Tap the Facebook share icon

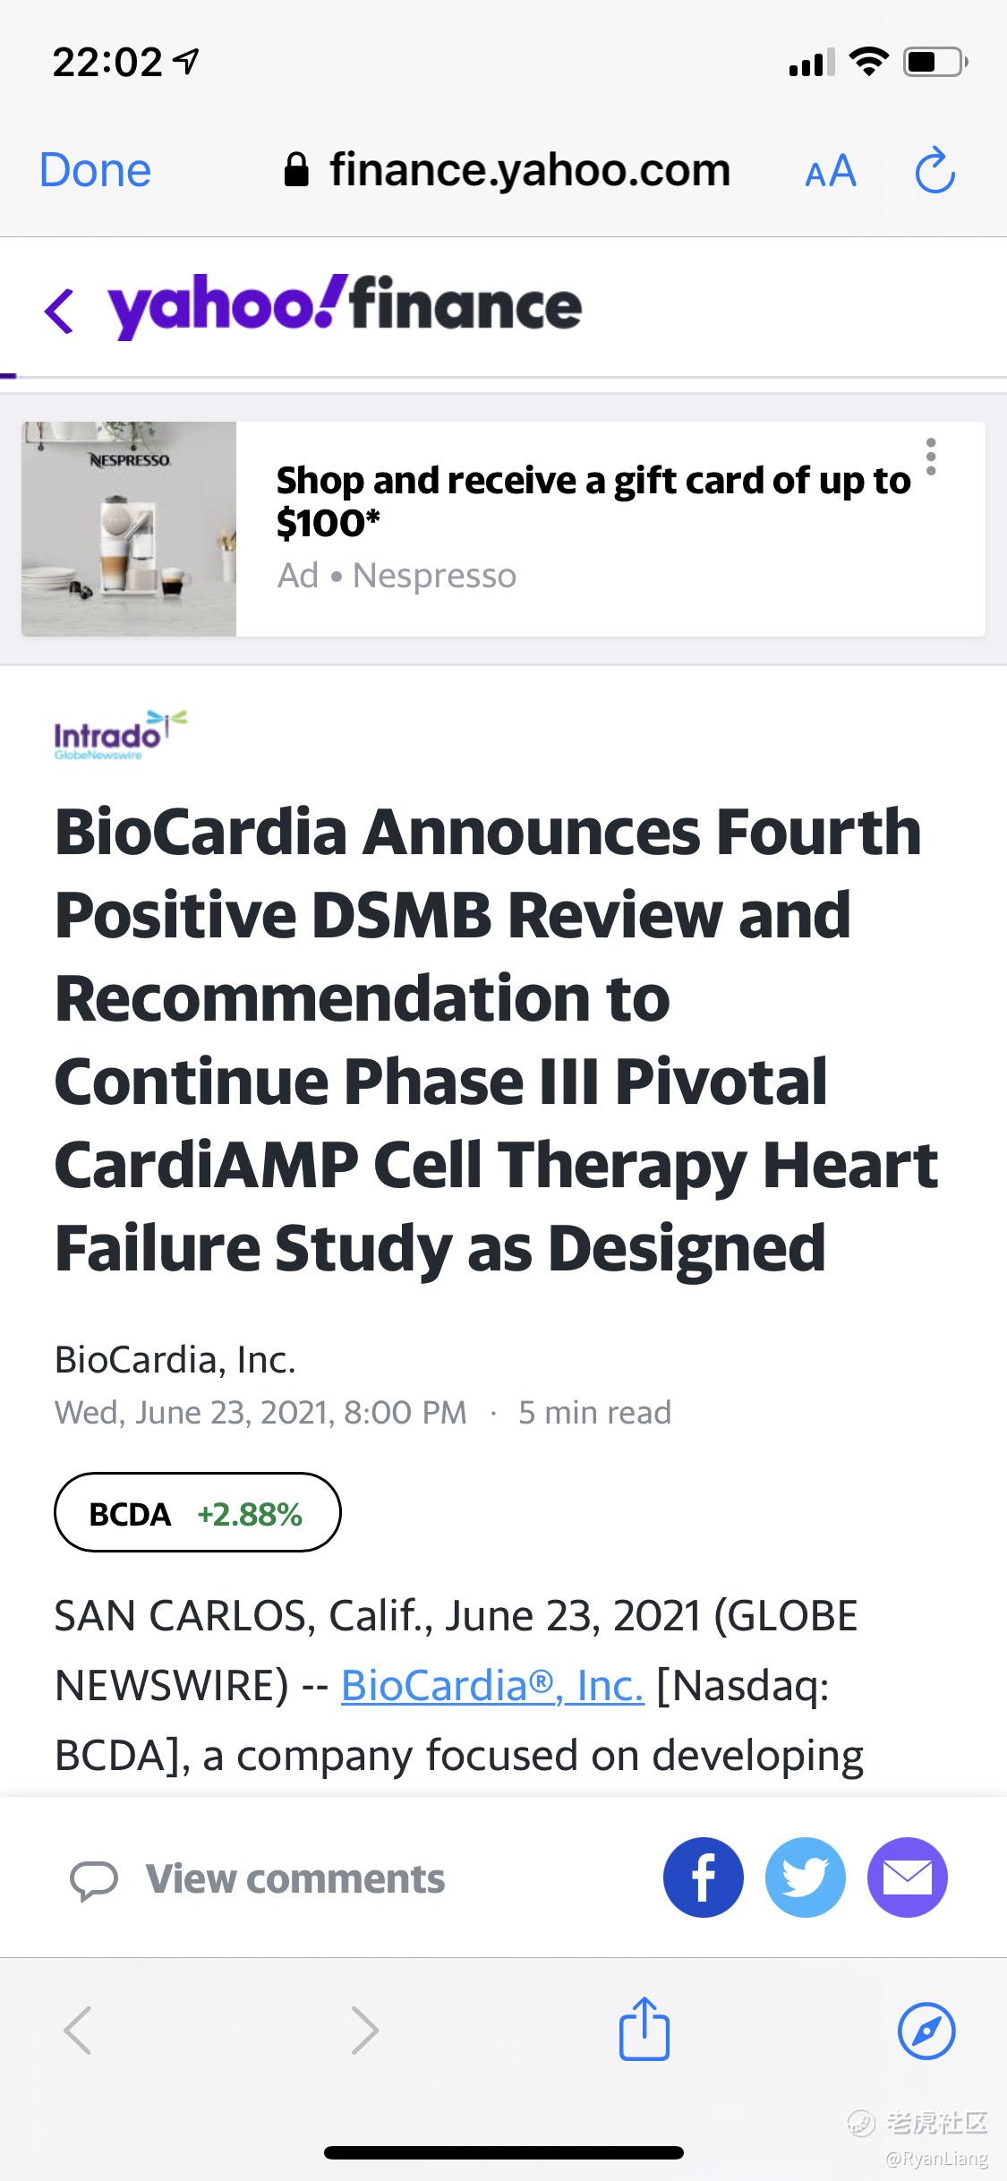pos(703,1877)
